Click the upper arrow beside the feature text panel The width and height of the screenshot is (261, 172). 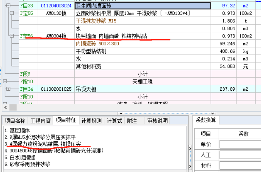(x=190, y=149)
